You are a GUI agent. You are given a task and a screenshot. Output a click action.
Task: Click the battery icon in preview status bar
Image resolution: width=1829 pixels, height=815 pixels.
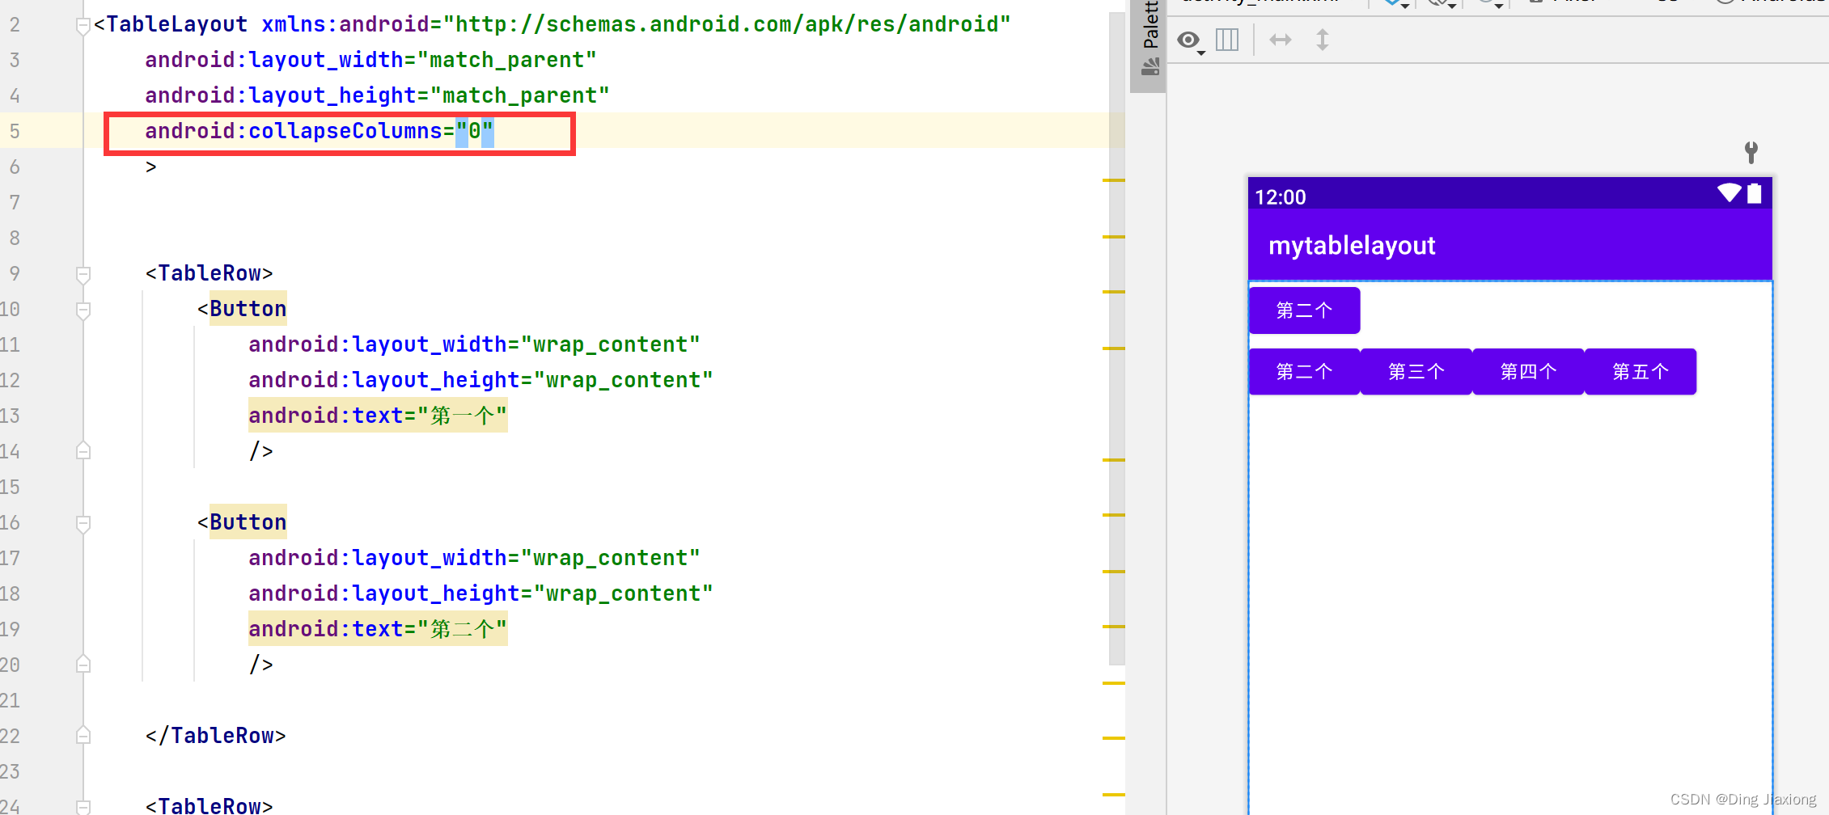pyautogui.click(x=1755, y=193)
